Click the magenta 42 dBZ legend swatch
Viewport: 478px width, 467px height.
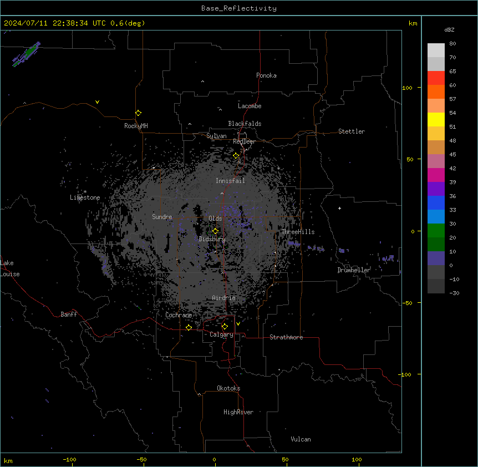pos(436,175)
